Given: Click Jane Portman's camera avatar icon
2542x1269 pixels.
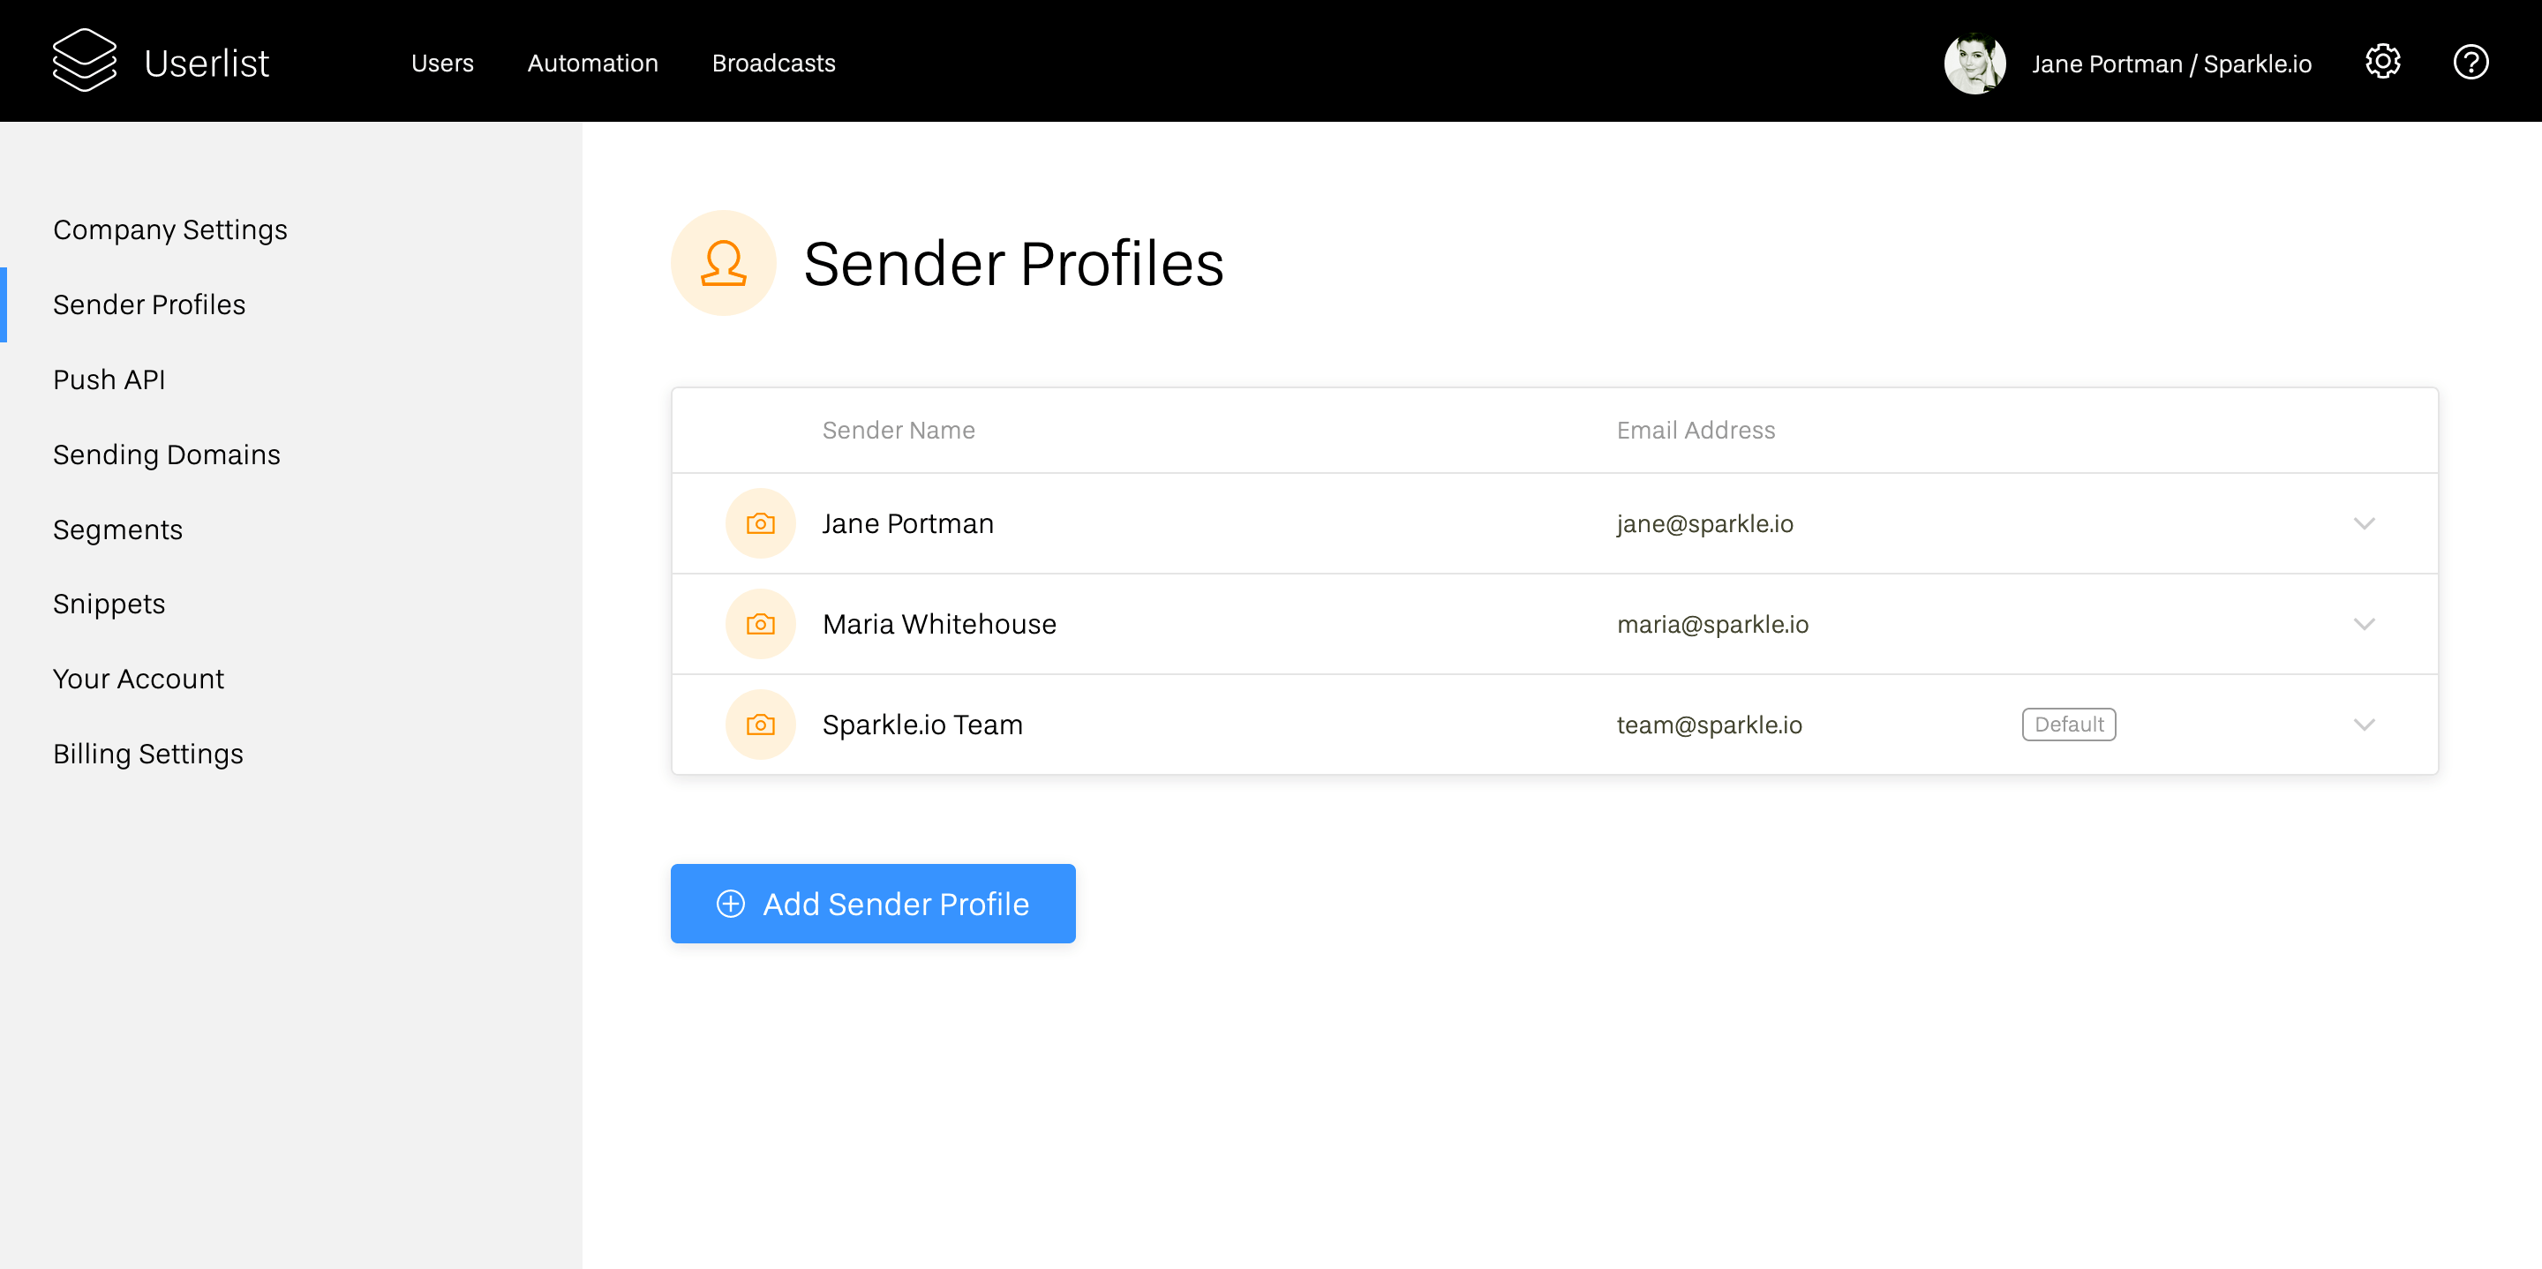Looking at the screenshot, I should point(760,523).
